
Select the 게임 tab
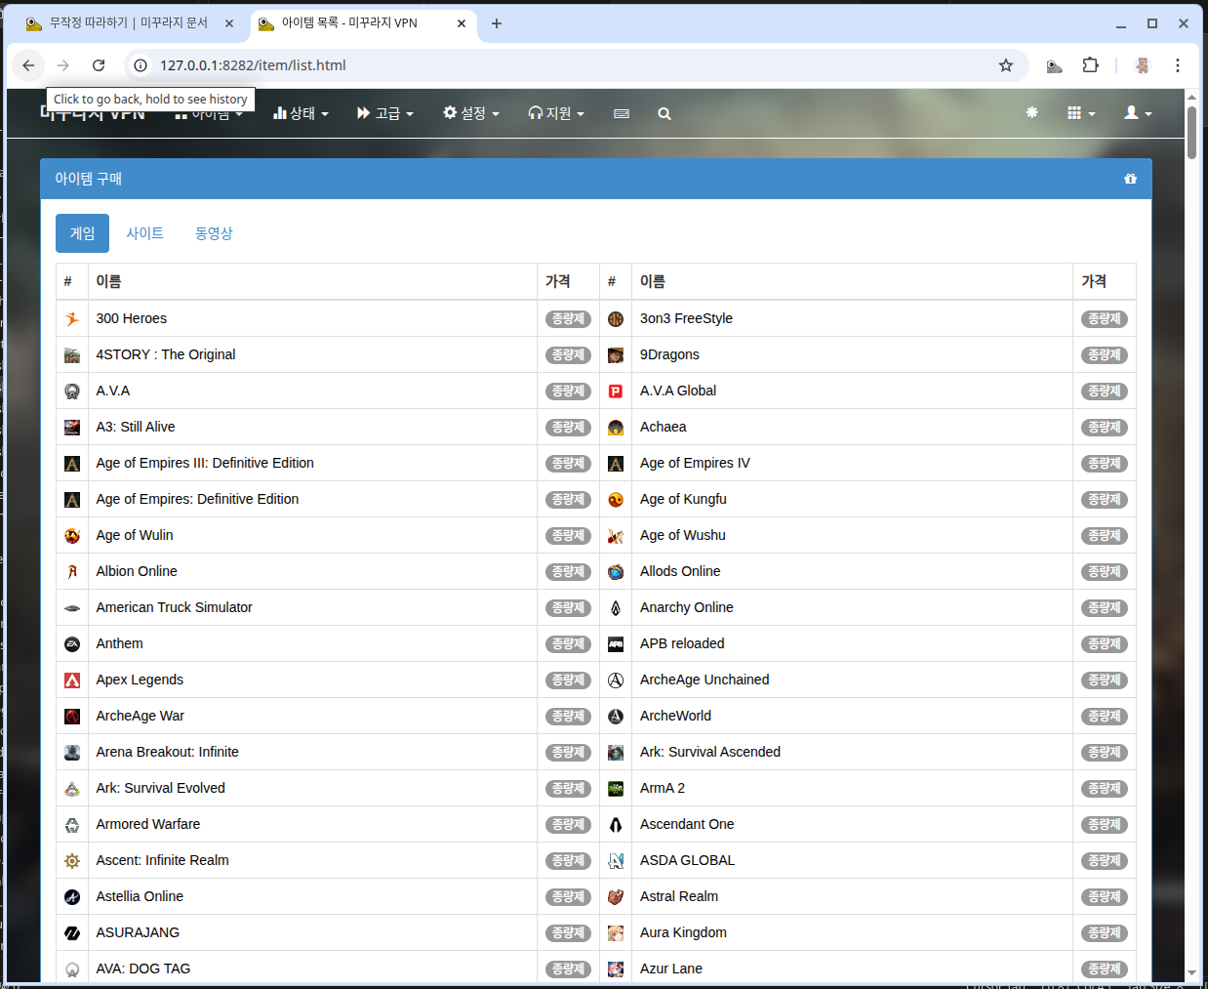[82, 233]
